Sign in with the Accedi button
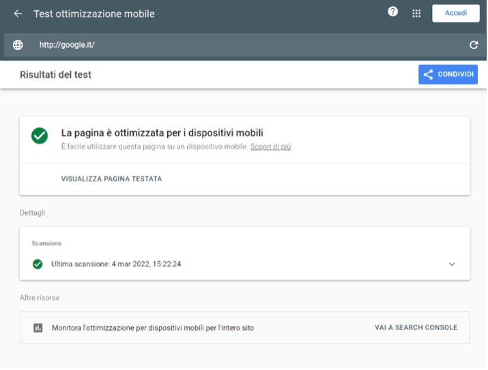The image size is (488, 370). pos(456,13)
